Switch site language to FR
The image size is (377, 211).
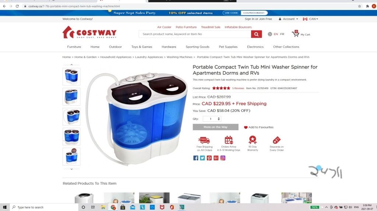[x=282, y=34]
